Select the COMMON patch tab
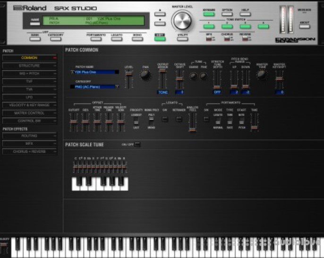This screenshot has width=324, height=258. [x=29, y=58]
